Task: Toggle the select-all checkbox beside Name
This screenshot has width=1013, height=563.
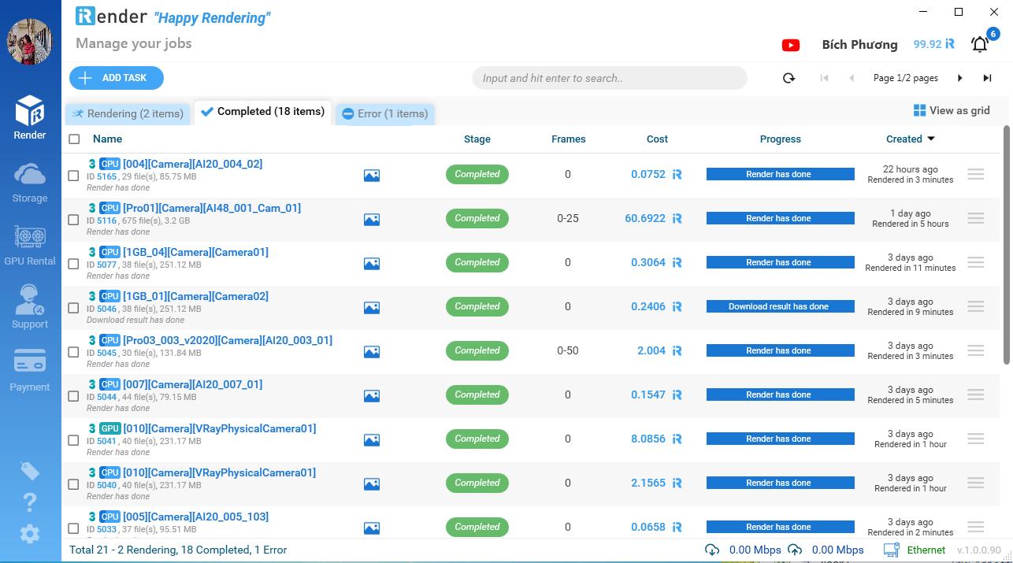Action: (x=74, y=139)
